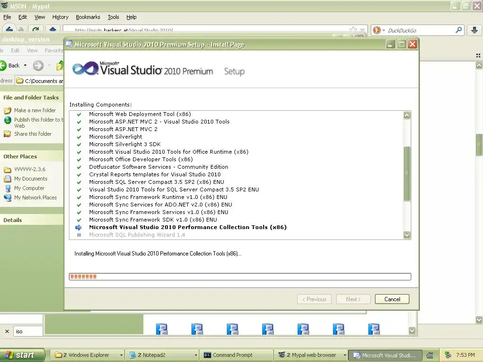This screenshot has height=362, width=483.
Task: Click the disabled Previous button
Action: click(314, 299)
